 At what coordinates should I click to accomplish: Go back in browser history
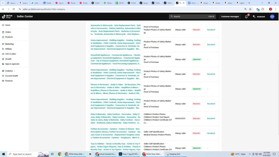click(x=3, y=9)
